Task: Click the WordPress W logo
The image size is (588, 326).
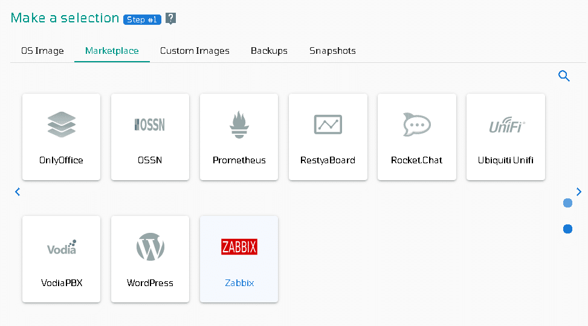Action: (x=150, y=247)
